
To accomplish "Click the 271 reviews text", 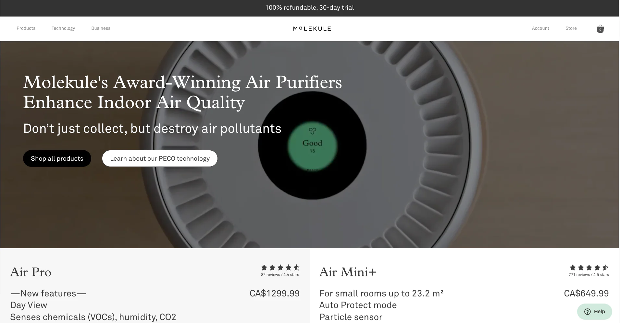I will [579, 275].
